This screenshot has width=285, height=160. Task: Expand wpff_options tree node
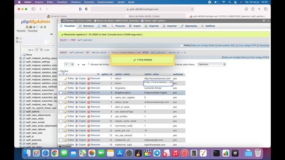click(20, 112)
